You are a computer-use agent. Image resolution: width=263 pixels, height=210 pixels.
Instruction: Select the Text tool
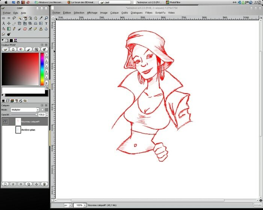point(46,24)
